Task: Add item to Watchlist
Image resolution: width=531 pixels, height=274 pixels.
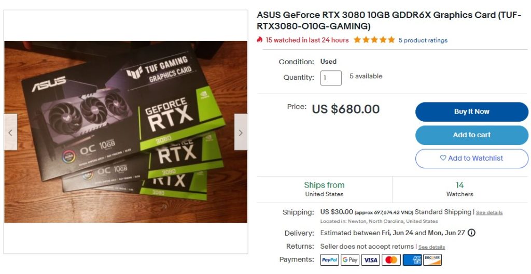Action: click(472, 158)
